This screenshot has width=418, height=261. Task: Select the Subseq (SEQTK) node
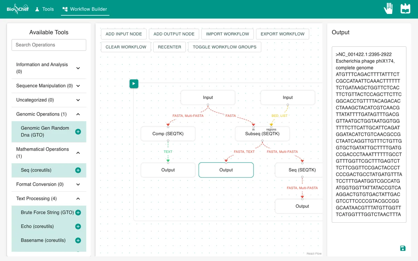[x=262, y=134]
